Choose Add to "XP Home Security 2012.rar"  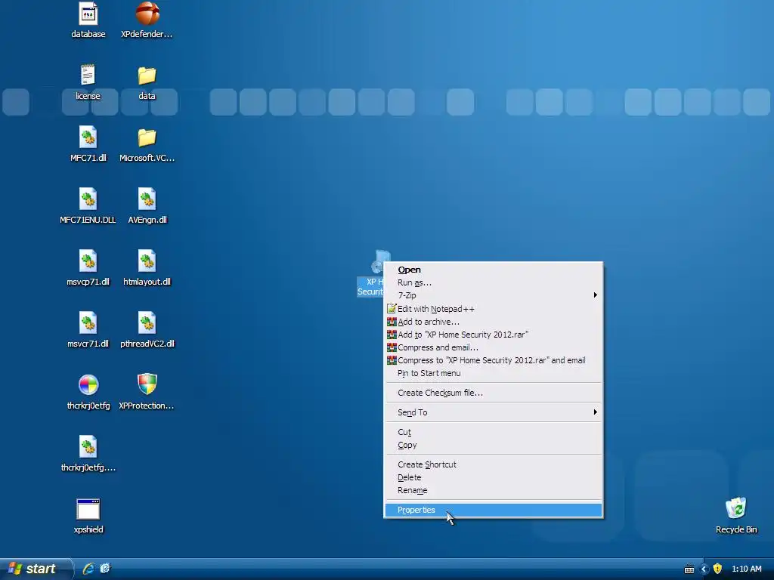tap(493, 335)
